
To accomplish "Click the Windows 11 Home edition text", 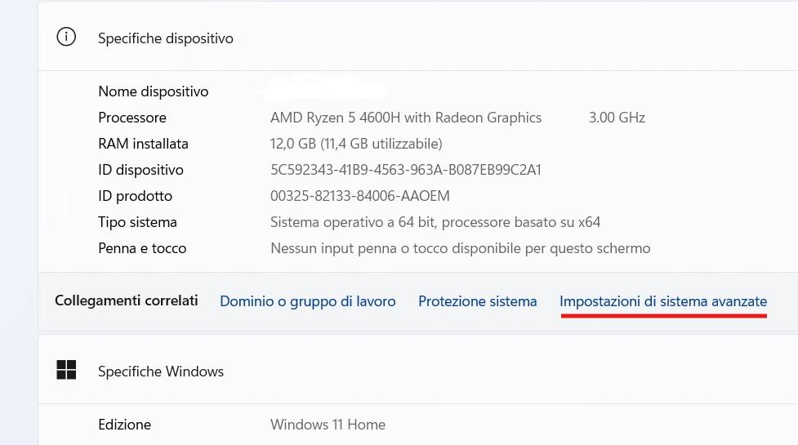I will pos(327,425).
